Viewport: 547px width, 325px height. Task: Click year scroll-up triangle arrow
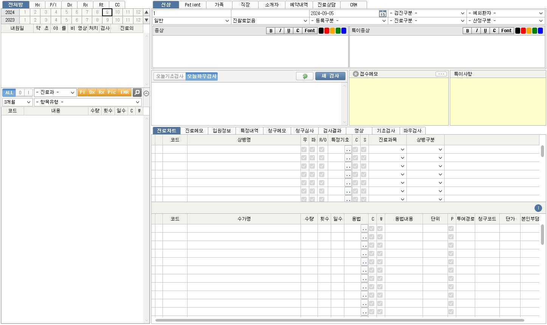pos(147,12)
